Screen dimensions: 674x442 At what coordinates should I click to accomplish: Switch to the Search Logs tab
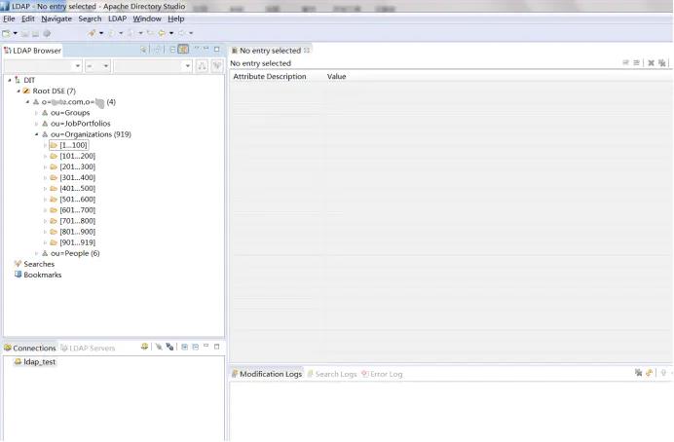pos(331,374)
